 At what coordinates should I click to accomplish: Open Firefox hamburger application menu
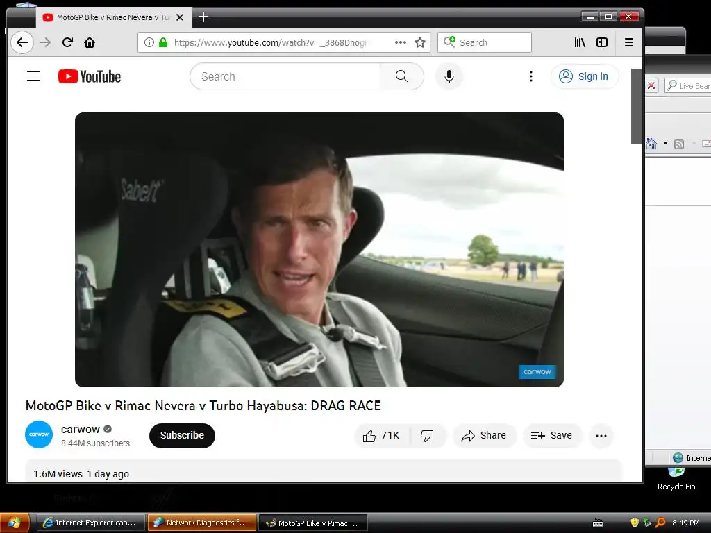628,42
